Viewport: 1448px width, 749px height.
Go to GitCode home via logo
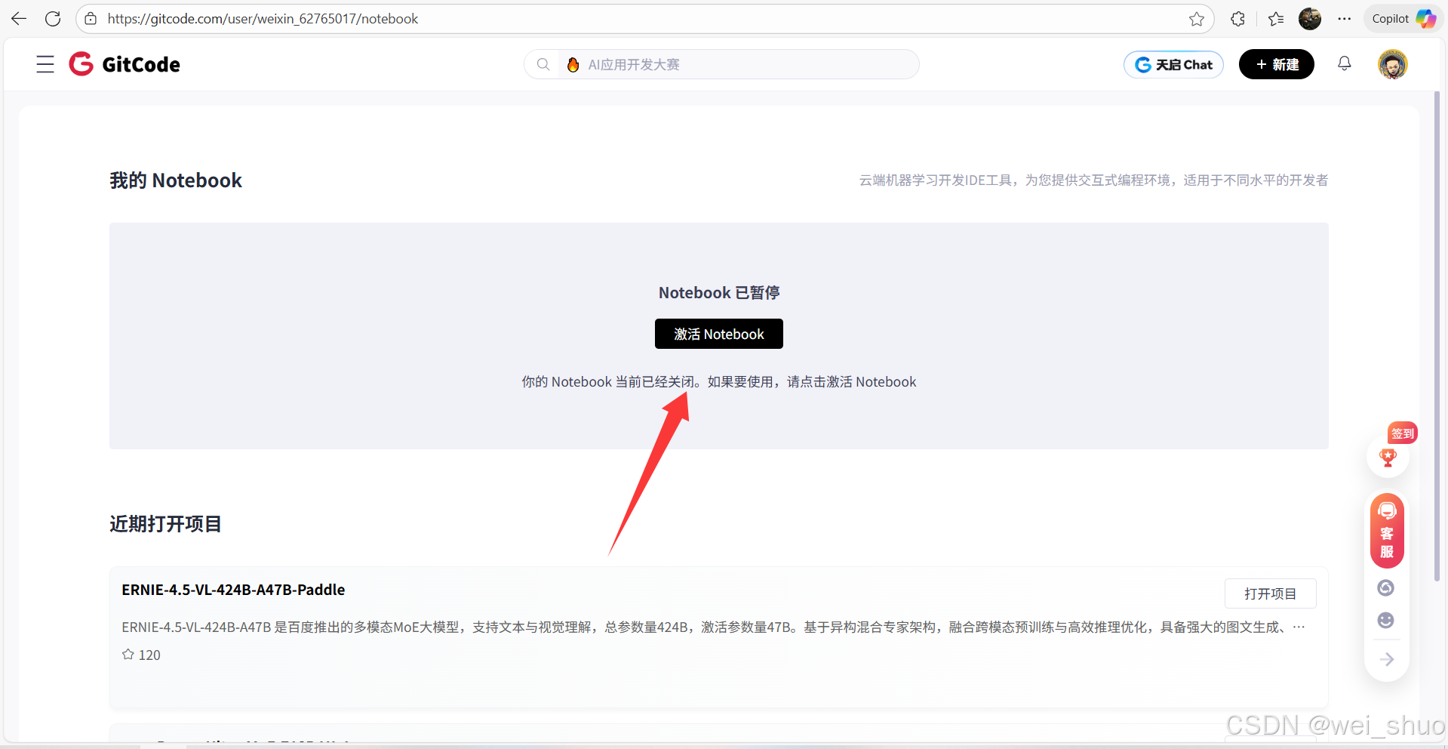click(x=125, y=64)
